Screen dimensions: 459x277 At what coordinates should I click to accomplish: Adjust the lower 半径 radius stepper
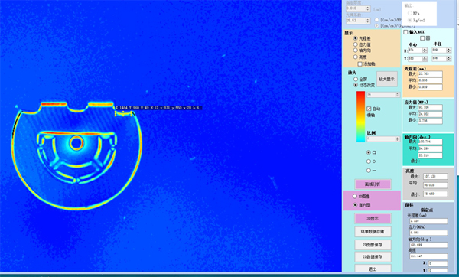tap(448, 59)
